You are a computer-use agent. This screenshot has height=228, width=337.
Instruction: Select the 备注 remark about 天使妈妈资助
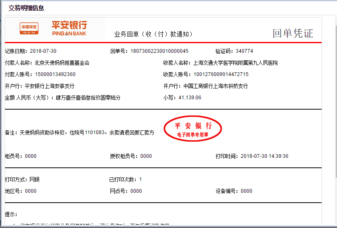click(87, 132)
